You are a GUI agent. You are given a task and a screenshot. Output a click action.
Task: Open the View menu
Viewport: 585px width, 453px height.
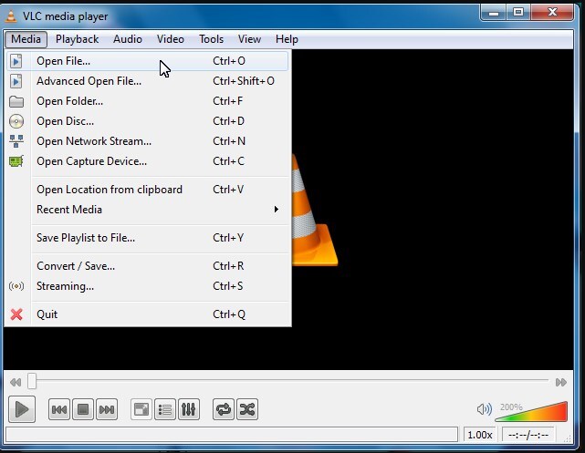[x=249, y=39]
